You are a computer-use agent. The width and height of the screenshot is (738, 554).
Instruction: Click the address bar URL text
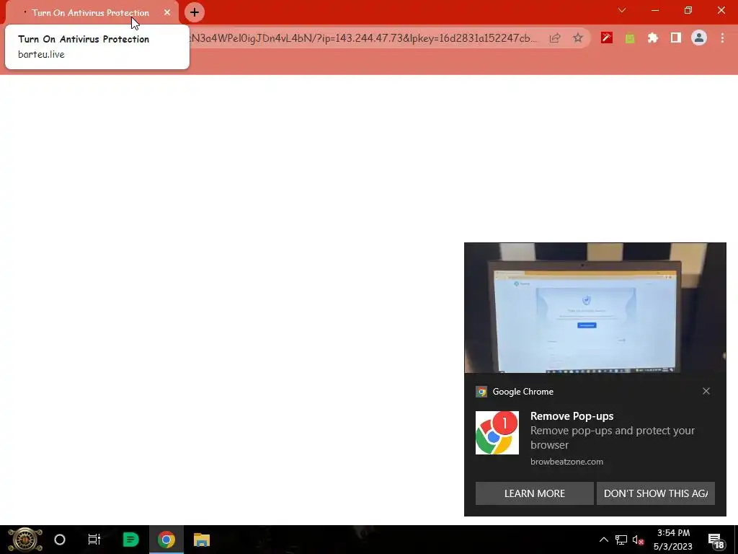pyautogui.click(x=363, y=38)
